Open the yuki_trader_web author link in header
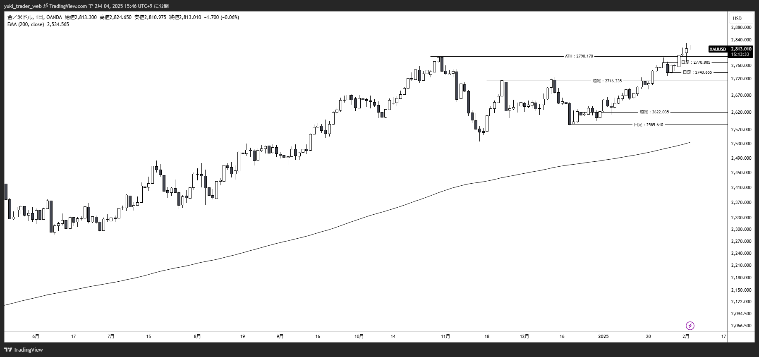 pyautogui.click(x=23, y=6)
